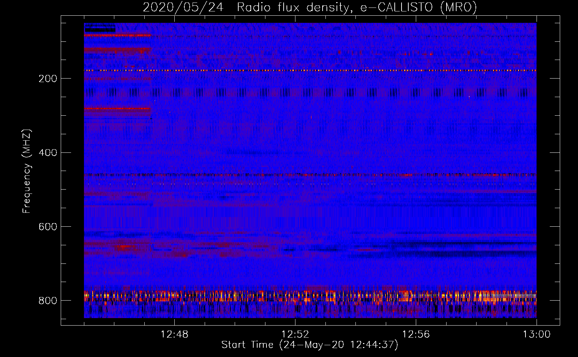578x357 pixels.
Task: Click the 'Start Time (24-May-20 12:44:37)' label
Action: click(310, 345)
